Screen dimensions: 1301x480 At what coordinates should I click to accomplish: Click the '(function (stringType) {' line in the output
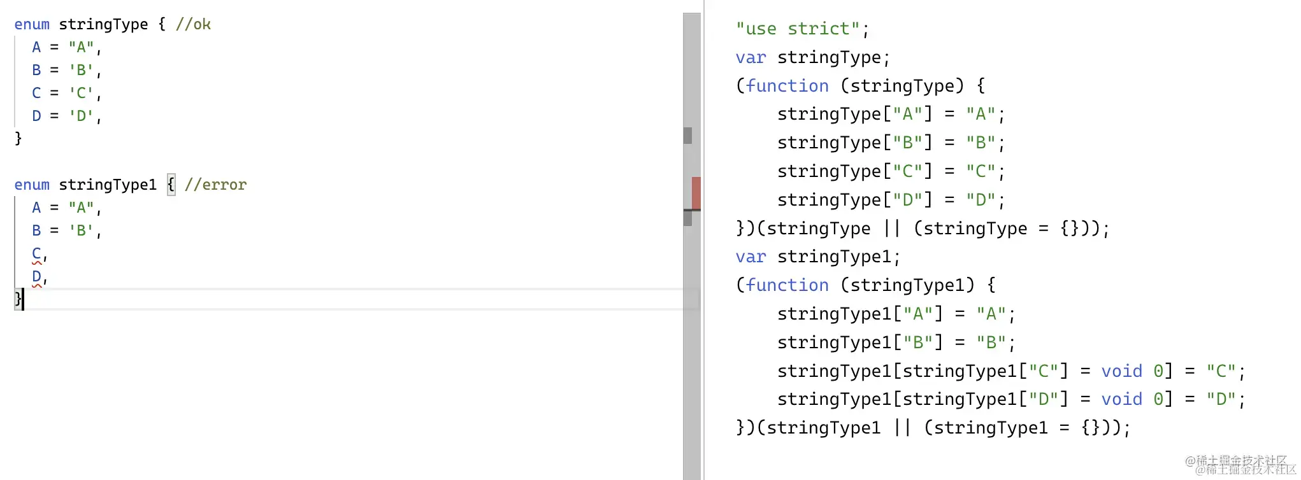(x=860, y=86)
